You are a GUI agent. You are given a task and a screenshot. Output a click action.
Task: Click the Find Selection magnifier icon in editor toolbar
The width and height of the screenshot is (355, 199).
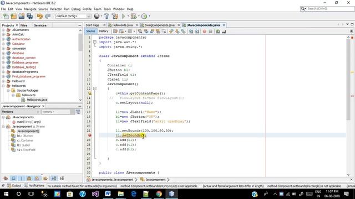(x=140, y=32)
